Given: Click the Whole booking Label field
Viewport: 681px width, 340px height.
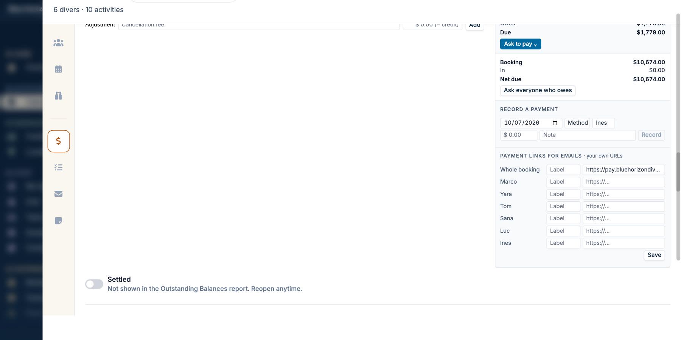Looking at the screenshot, I should tap(563, 170).
